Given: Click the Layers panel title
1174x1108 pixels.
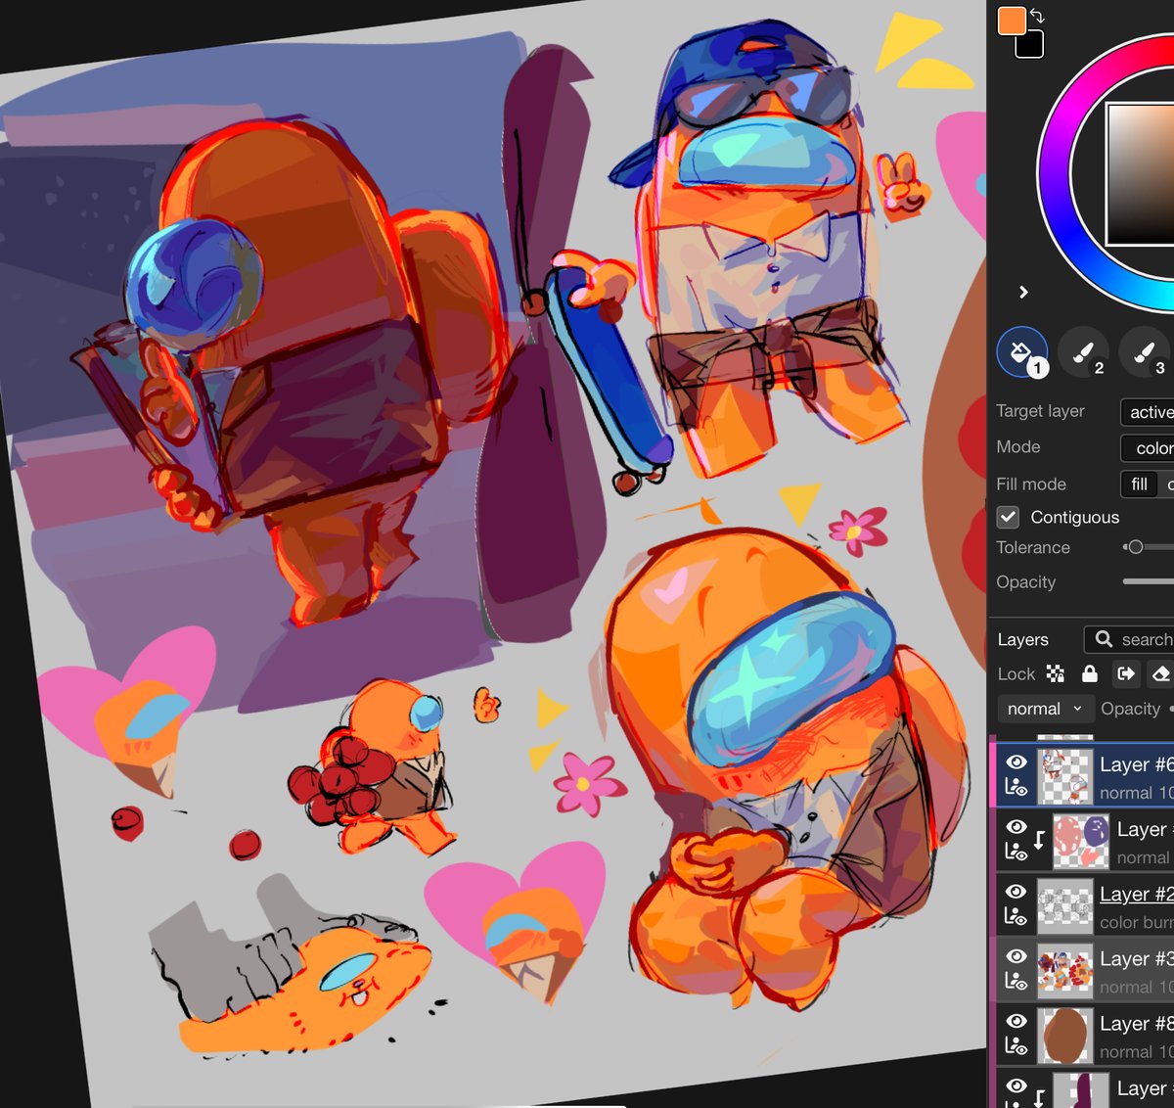Looking at the screenshot, I should [x=1022, y=639].
